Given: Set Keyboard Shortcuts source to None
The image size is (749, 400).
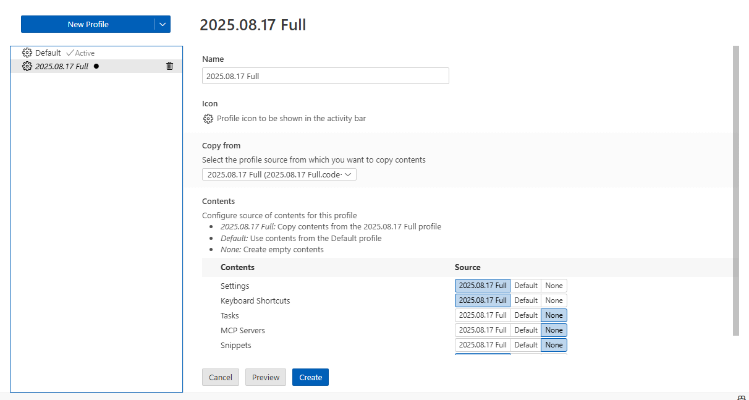Looking at the screenshot, I should (554, 300).
